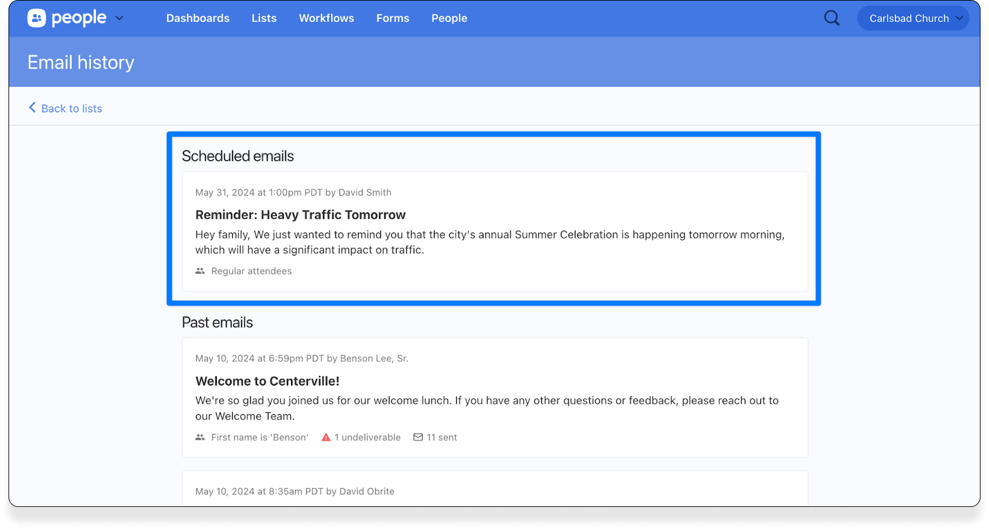Image resolution: width=989 pixels, height=530 pixels.
Task: Click the people icon beside First name filter
Action: 200,437
